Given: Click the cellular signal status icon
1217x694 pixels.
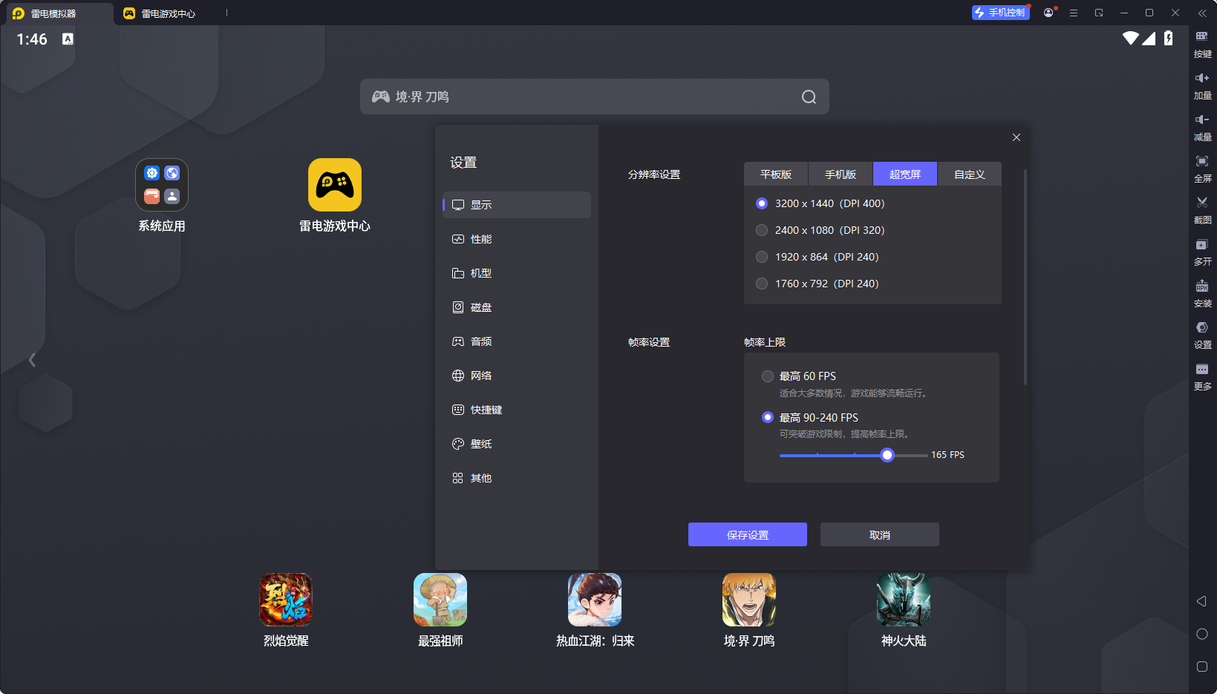Looking at the screenshot, I should tap(1149, 38).
